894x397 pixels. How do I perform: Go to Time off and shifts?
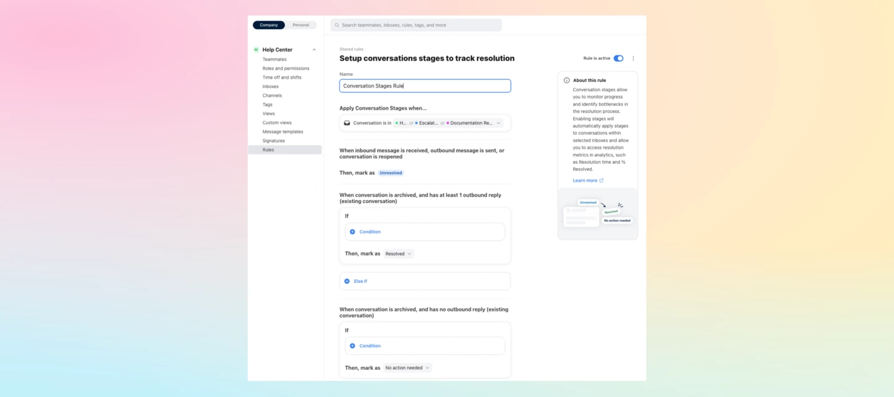click(x=282, y=78)
